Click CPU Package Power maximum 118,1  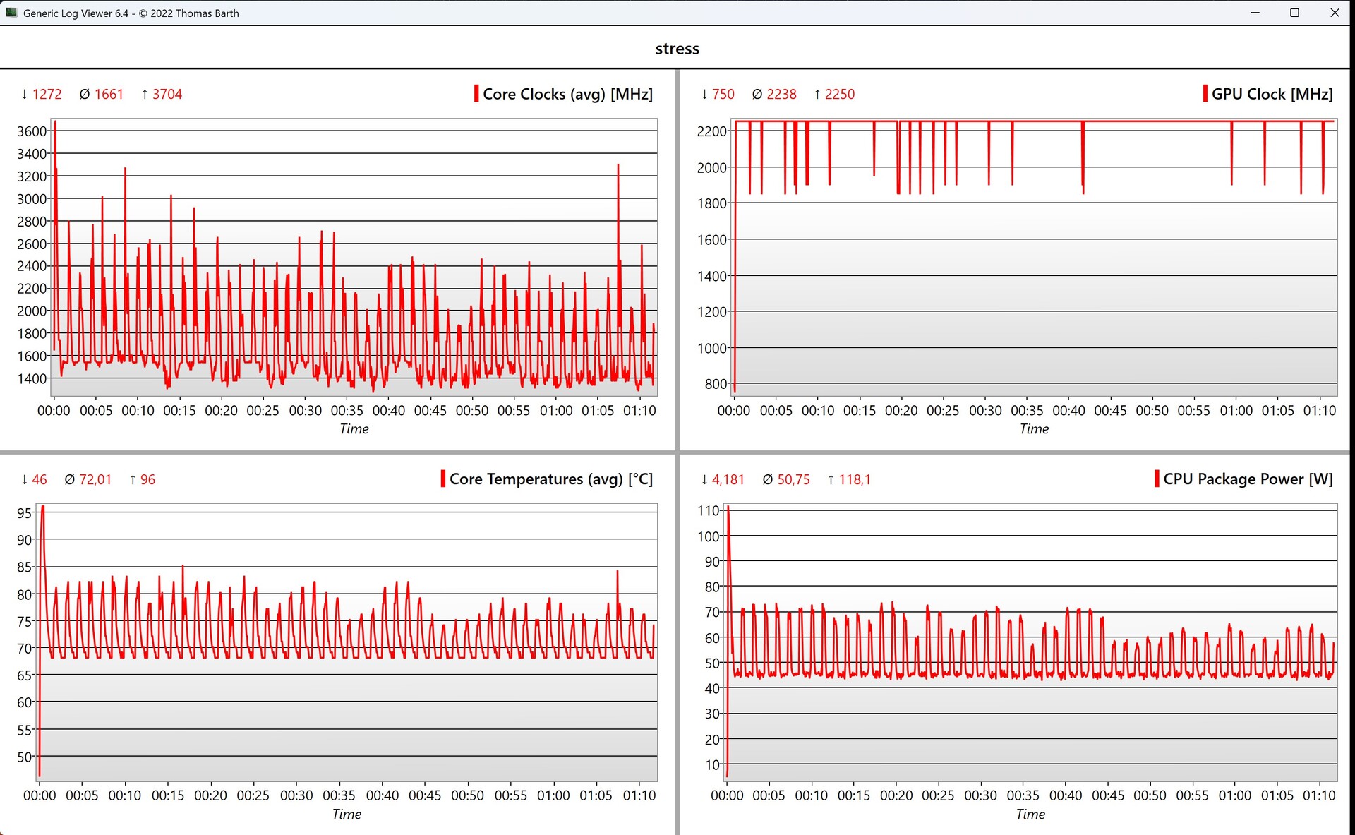[854, 480]
